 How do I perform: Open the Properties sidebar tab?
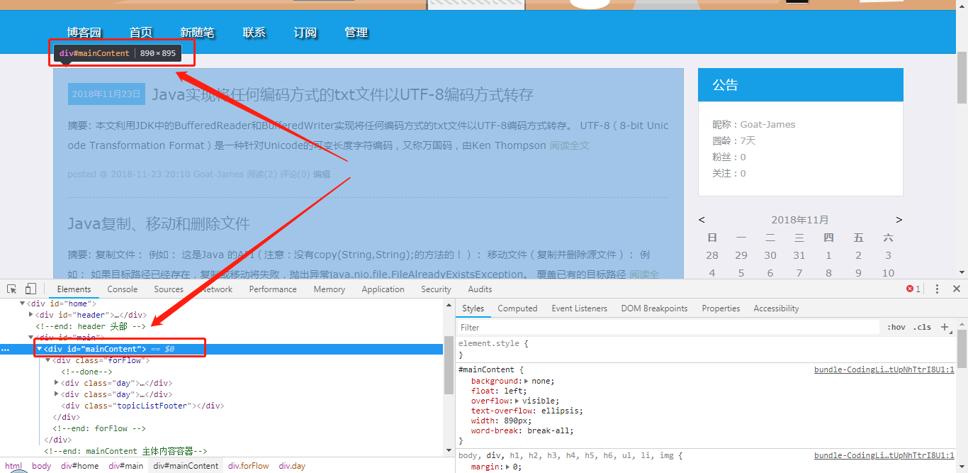[721, 308]
